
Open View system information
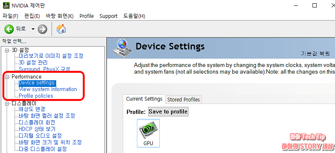(48, 89)
